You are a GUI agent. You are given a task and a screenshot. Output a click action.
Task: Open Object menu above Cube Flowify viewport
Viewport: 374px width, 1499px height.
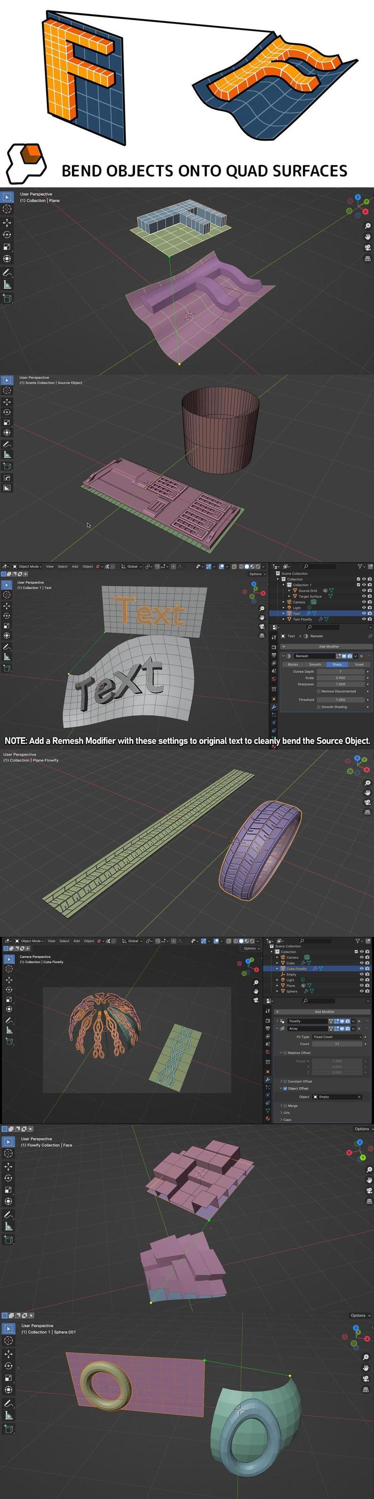point(89,941)
